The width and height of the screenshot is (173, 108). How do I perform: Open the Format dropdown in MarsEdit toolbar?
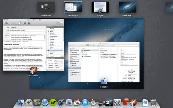[59, 22]
